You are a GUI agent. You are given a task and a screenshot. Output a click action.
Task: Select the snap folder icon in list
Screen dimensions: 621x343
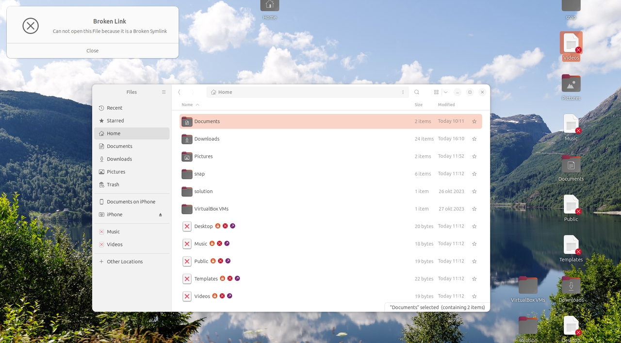187,174
